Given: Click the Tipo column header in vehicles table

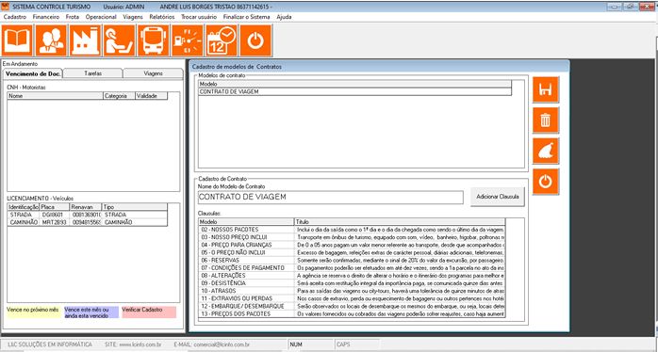Looking at the screenshot, I should [135, 207].
